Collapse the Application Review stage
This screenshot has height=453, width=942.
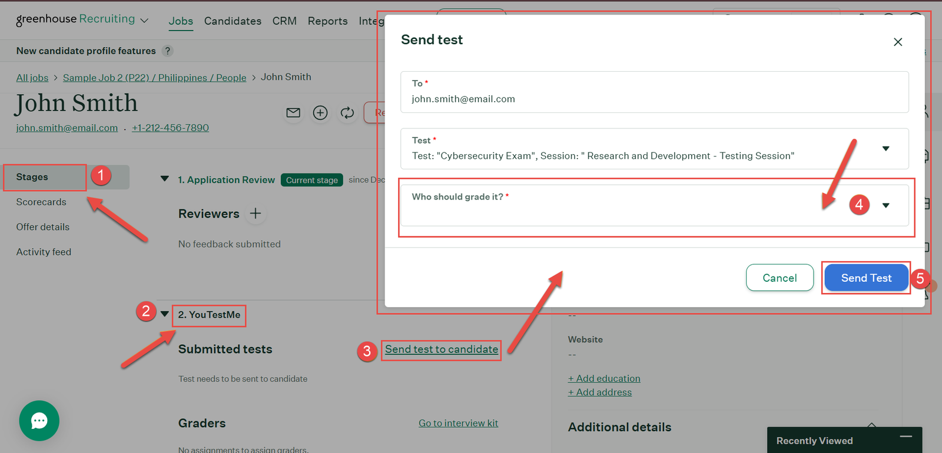click(x=165, y=179)
